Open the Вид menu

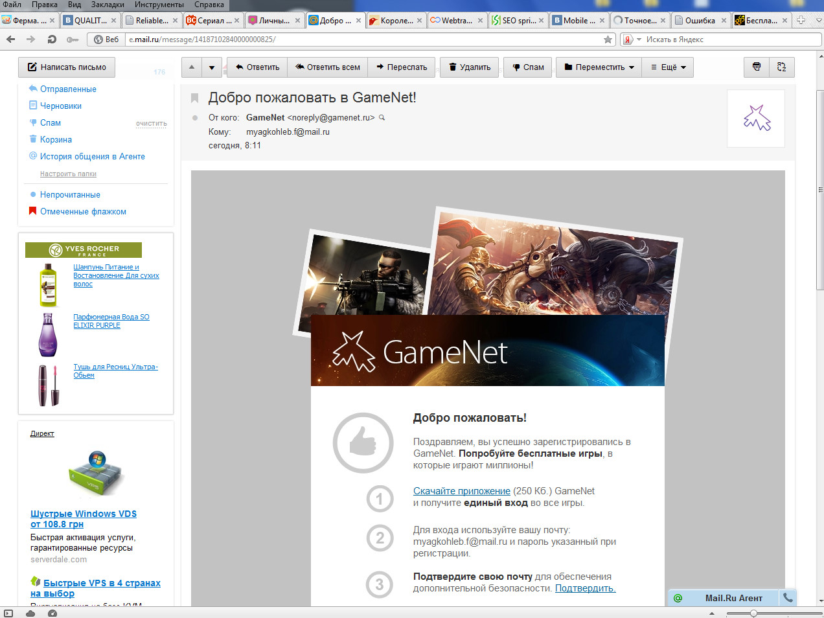74,5
